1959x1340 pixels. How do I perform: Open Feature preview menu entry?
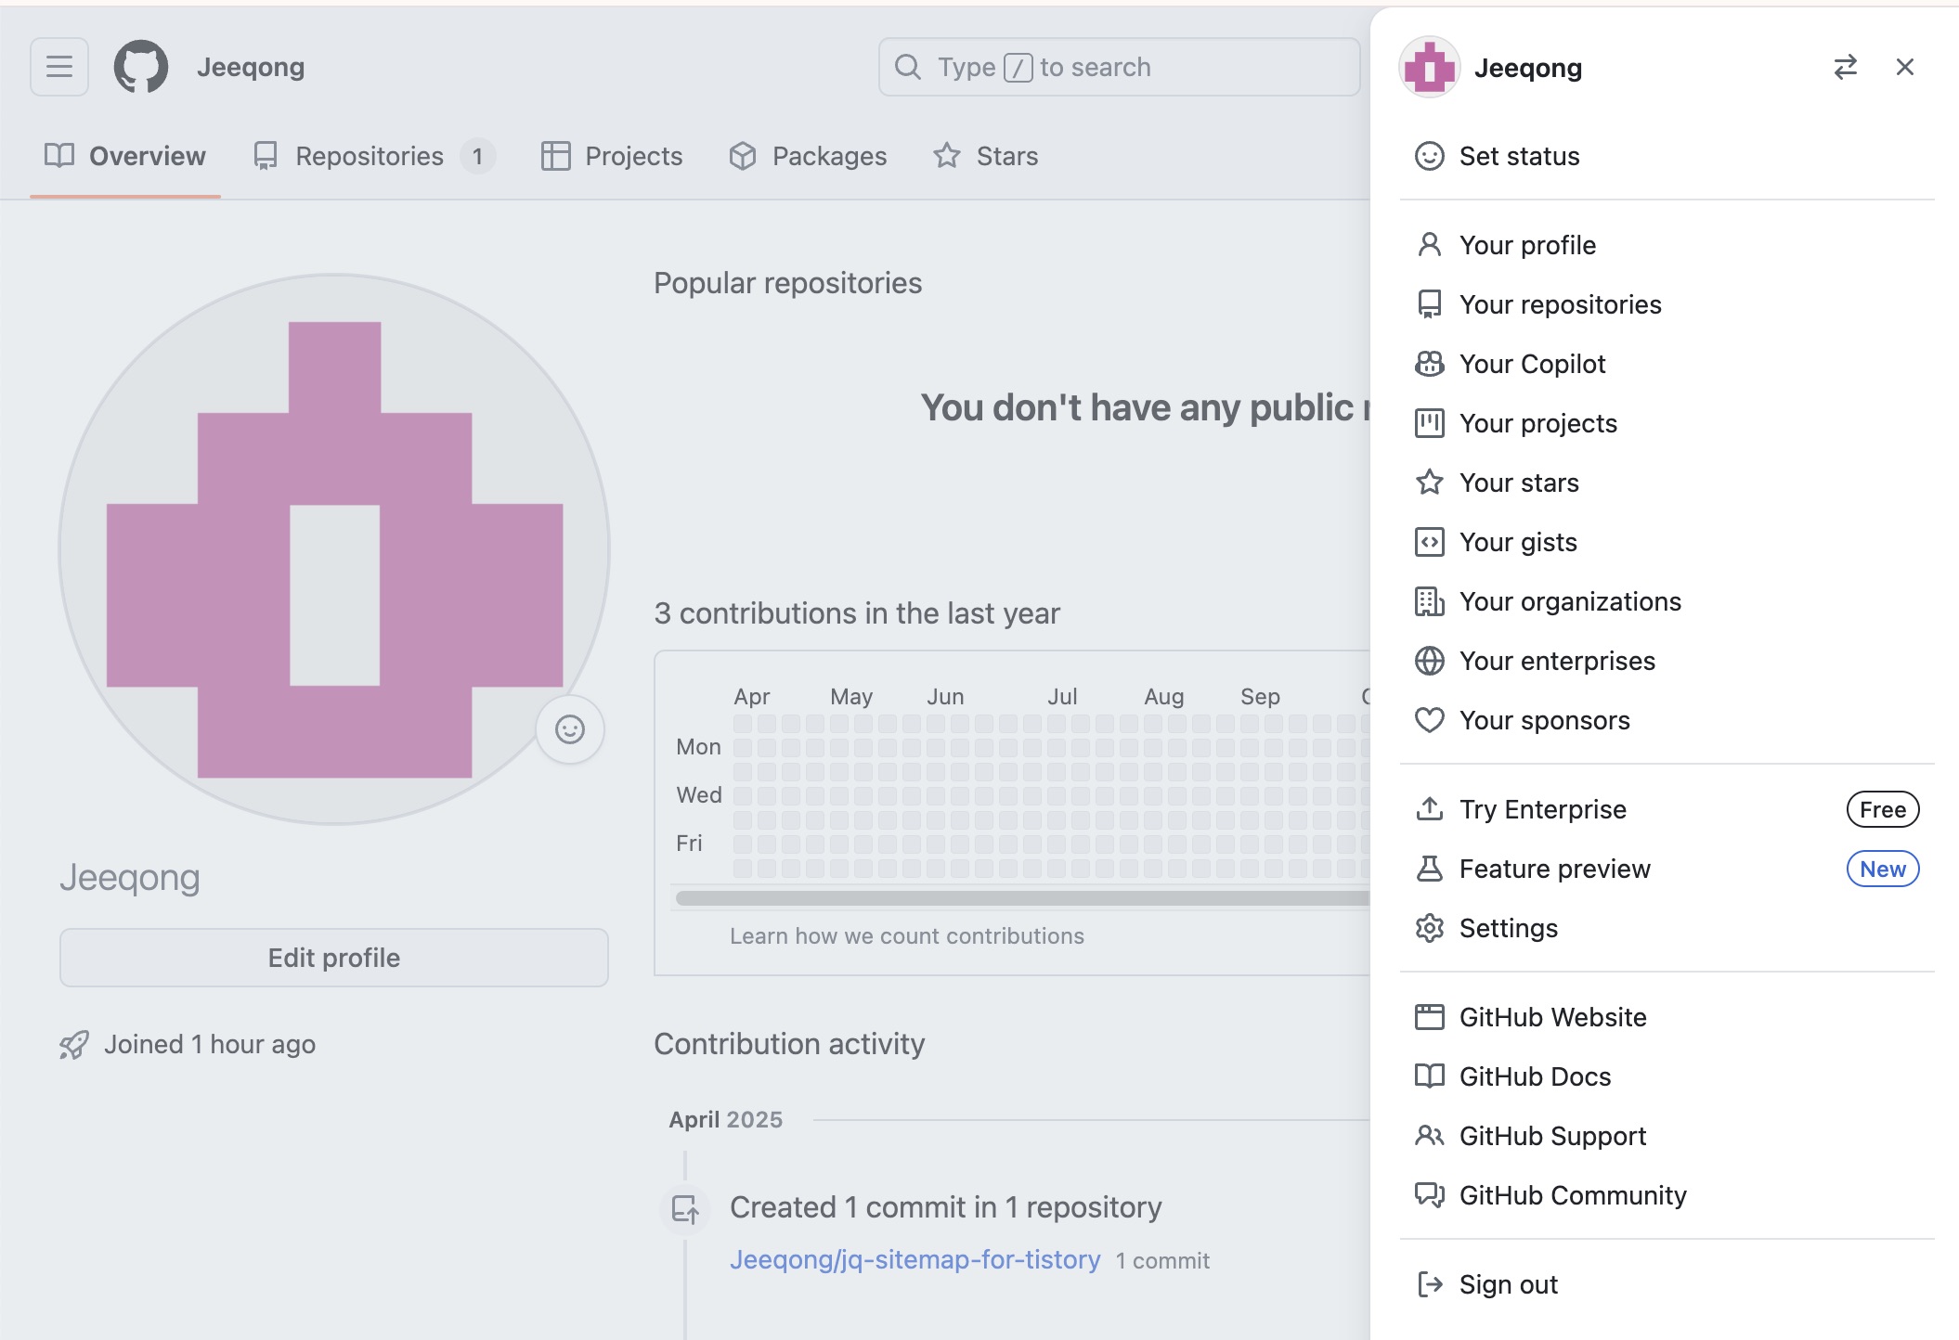pyautogui.click(x=1554, y=869)
